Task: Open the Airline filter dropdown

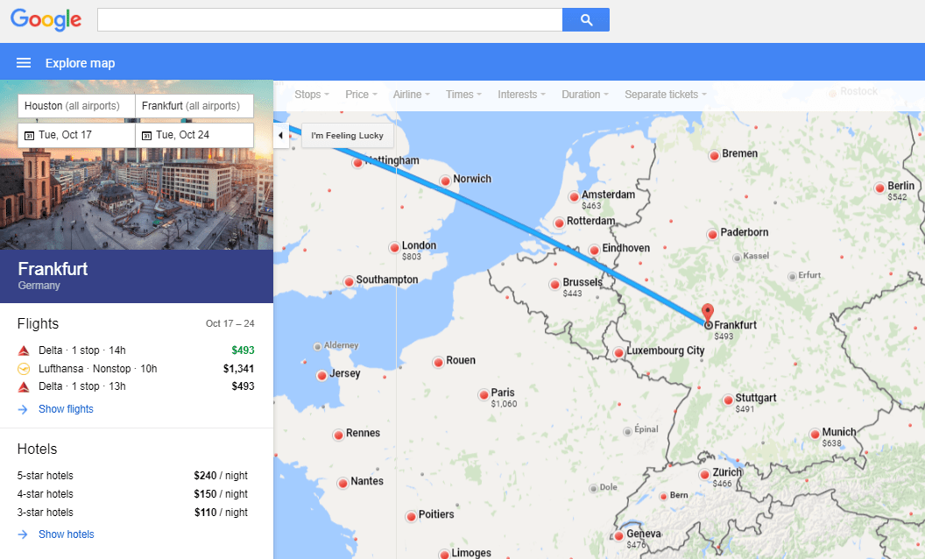Action: (x=410, y=95)
